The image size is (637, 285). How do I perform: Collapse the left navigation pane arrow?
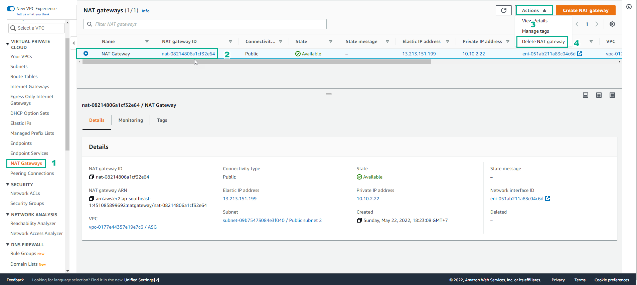pyautogui.click(x=73, y=43)
